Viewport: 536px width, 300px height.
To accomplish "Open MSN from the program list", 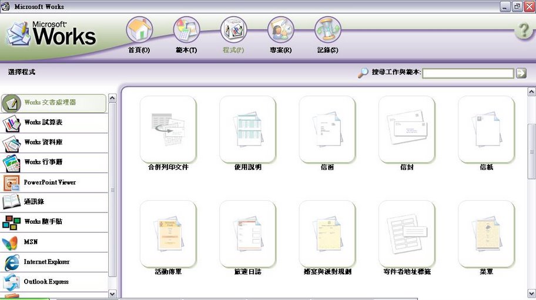I will pyautogui.click(x=53, y=242).
